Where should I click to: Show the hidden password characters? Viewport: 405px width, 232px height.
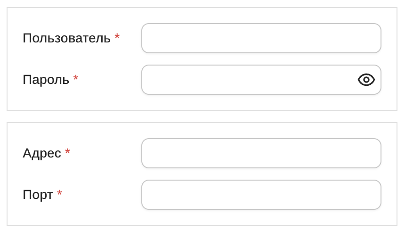point(366,80)
